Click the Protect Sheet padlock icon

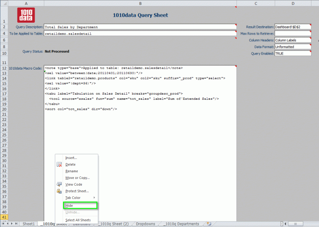click(x=59, y=191)
